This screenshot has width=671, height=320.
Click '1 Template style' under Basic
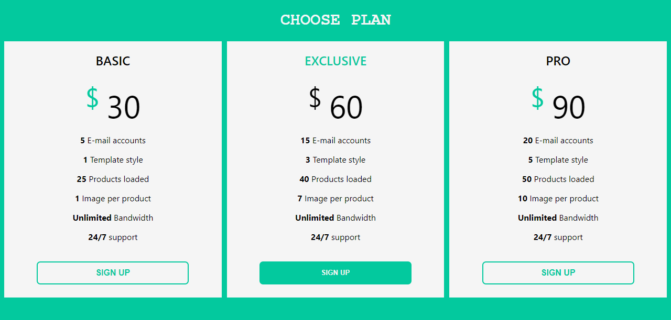click(x=113, y=159)
